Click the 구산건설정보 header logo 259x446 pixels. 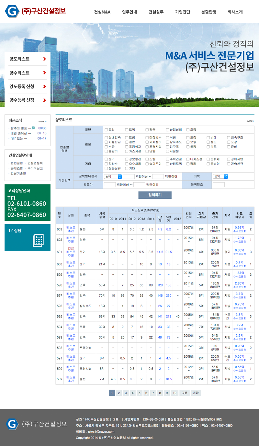coord(35,12)
